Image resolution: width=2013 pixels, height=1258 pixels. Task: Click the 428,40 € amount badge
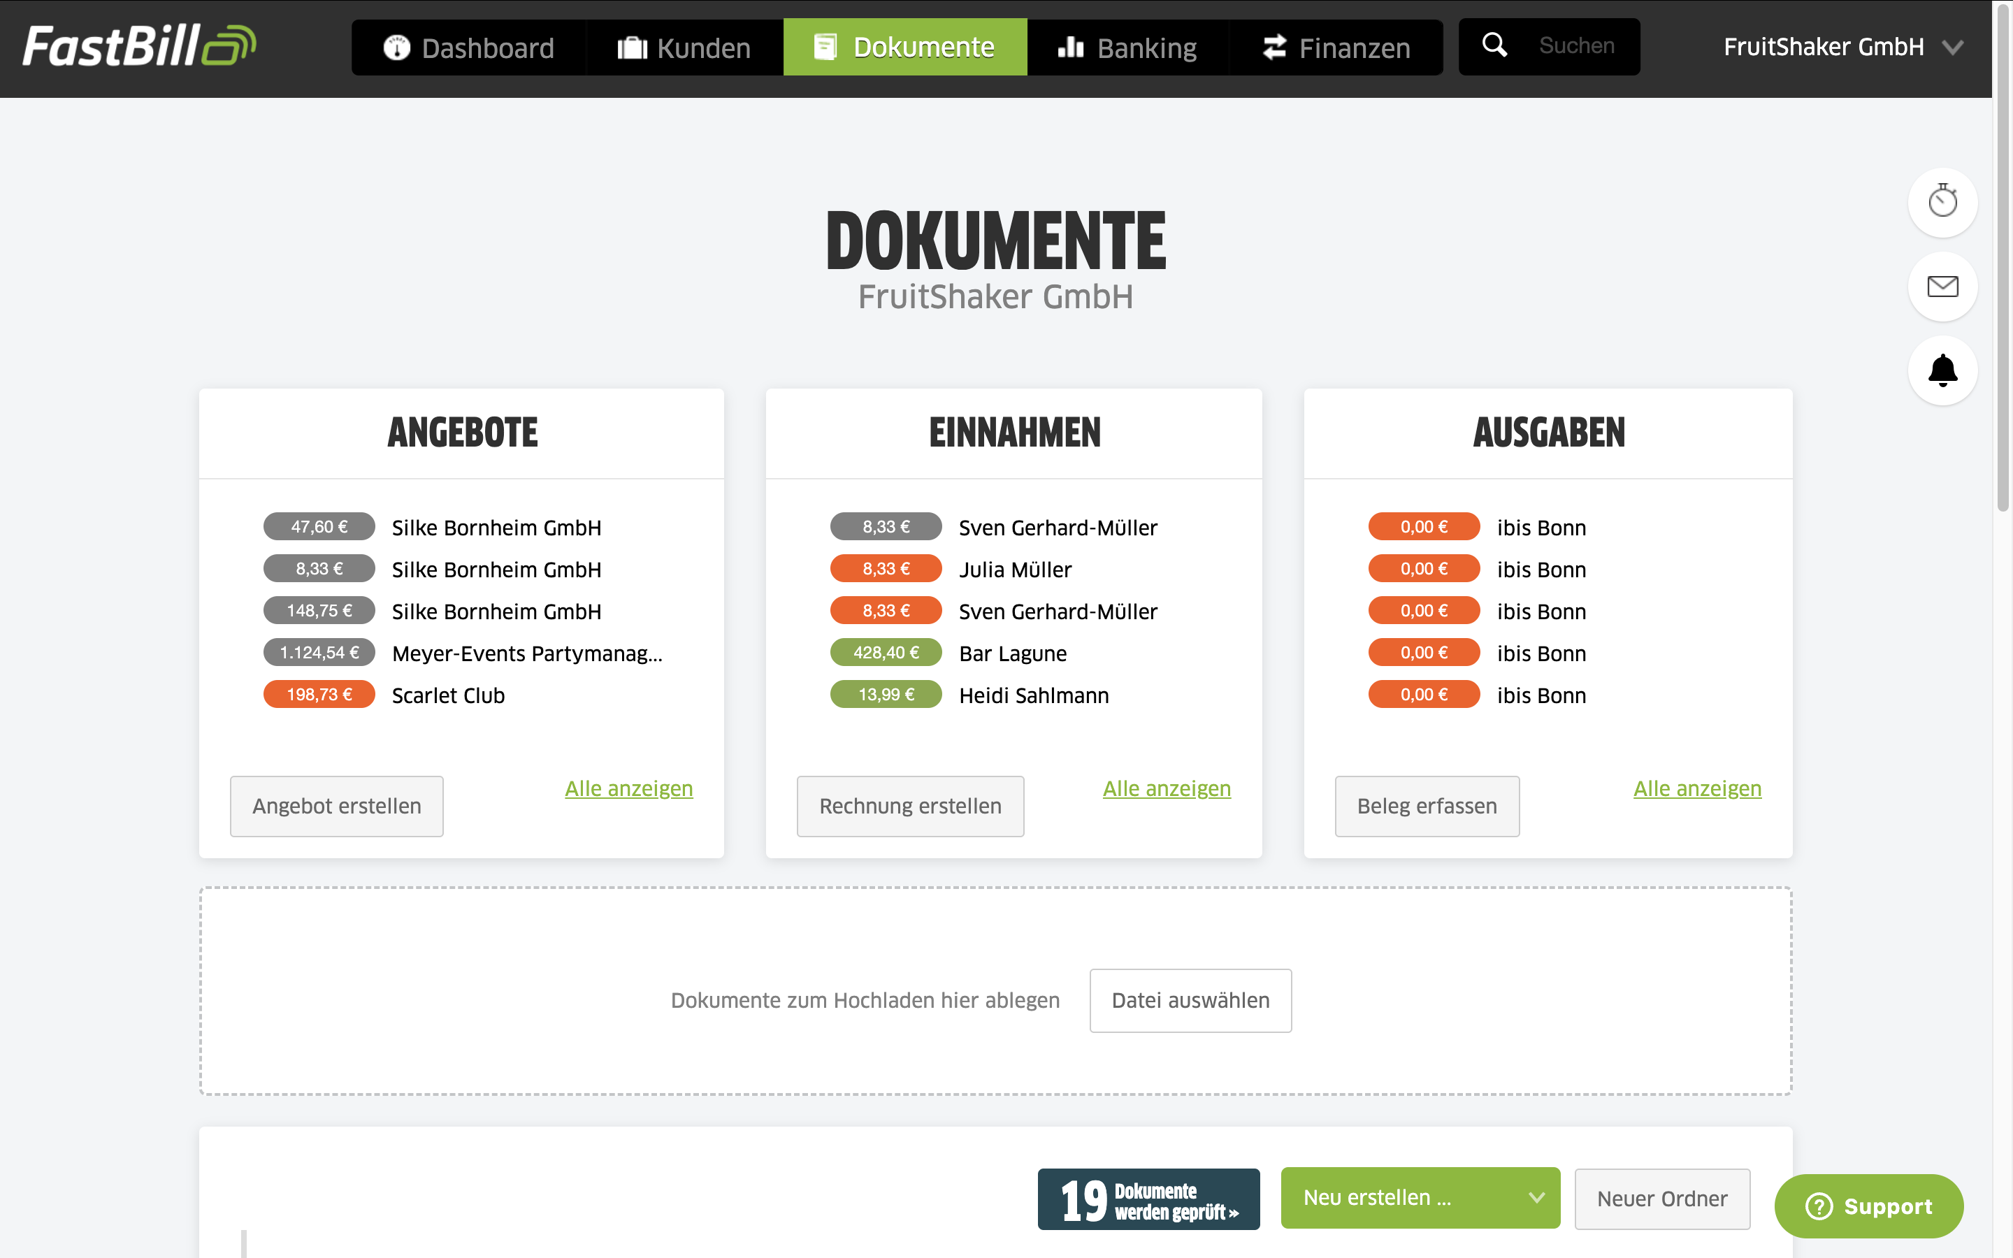[x=886, y=652]
